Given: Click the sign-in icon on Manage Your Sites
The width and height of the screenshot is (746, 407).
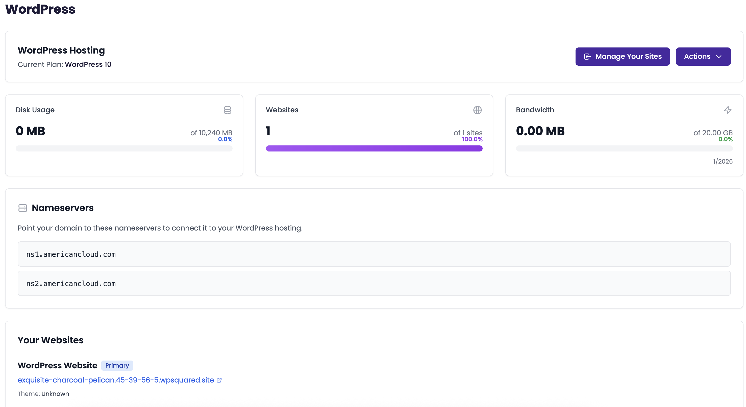Looking at the screenshot, I should pos(587,57).
